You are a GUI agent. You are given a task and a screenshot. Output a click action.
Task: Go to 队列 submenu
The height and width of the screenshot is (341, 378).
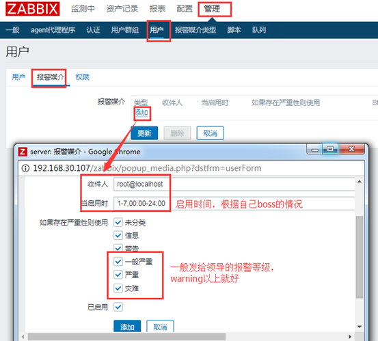(259, 30)
